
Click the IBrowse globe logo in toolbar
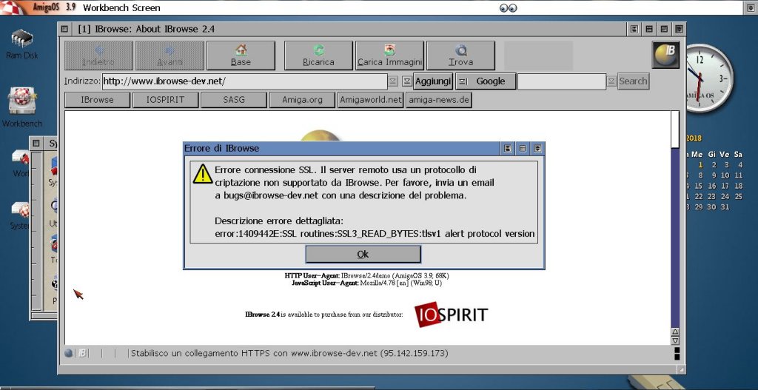coord(665,56)
